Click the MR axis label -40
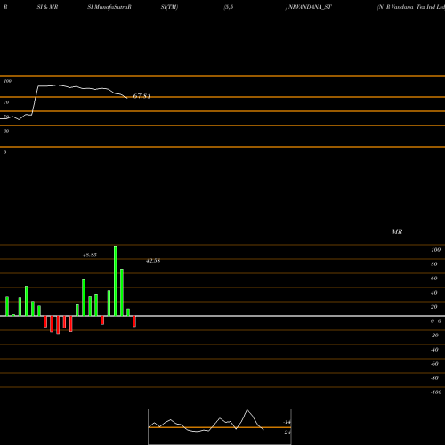445x445 pixels. coord(434,350)
